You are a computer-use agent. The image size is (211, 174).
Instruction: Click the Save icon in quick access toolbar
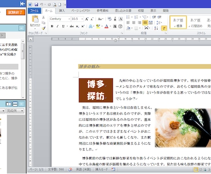36,5
